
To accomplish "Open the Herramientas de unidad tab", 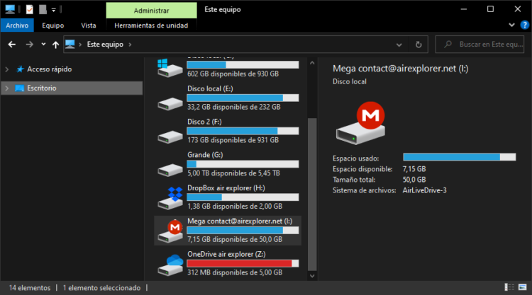I will click(x=151, y=25).
